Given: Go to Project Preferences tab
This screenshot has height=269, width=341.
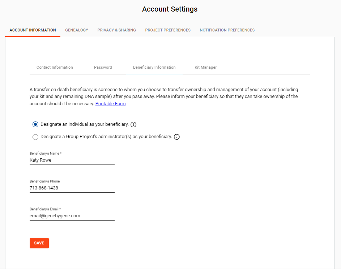Looking at the screenshot, I should tap(168, 30).
